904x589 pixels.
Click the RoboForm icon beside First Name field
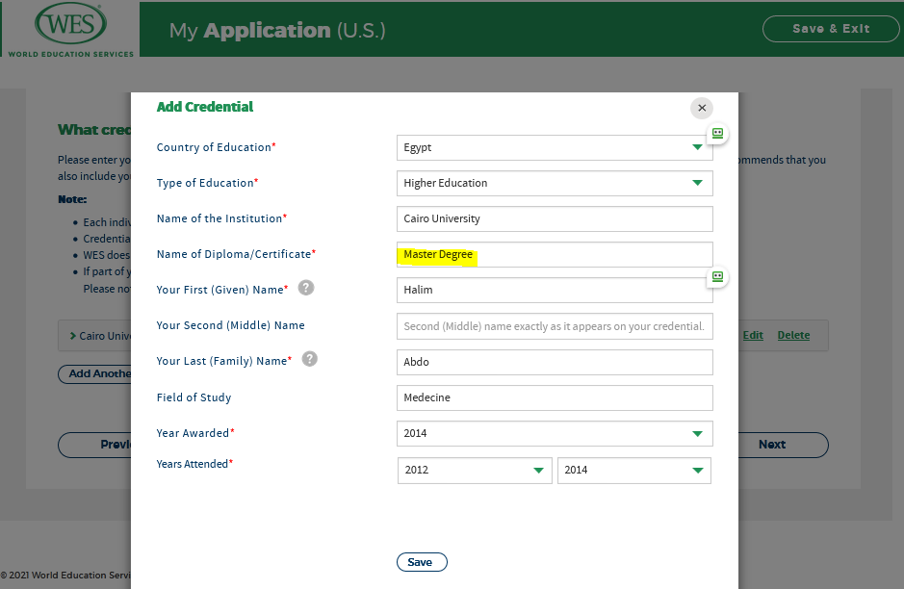point(716,277)
